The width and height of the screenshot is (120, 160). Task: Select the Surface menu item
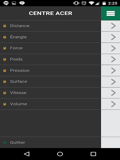[50, 82]
